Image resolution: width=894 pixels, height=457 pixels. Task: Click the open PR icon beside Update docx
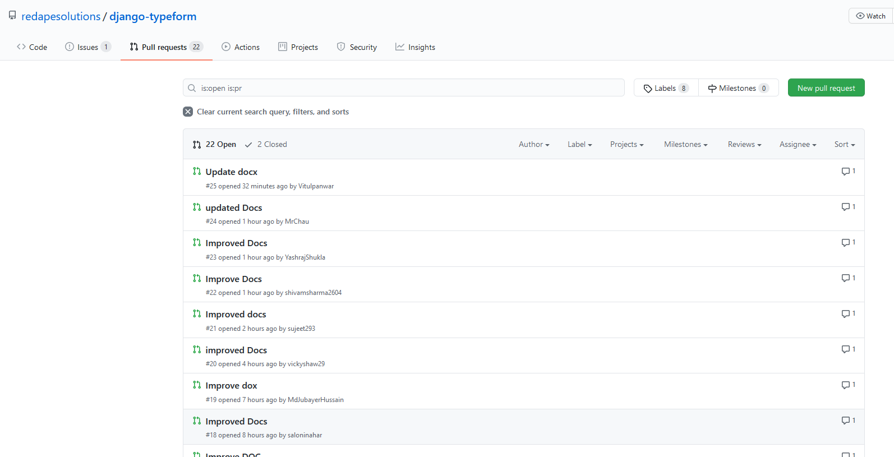click(197, 171)
